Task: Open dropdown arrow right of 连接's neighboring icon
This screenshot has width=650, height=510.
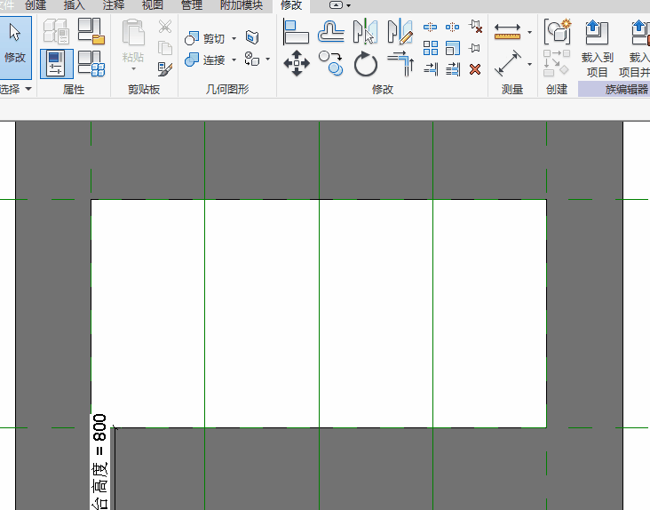Action: pos(268,59)
